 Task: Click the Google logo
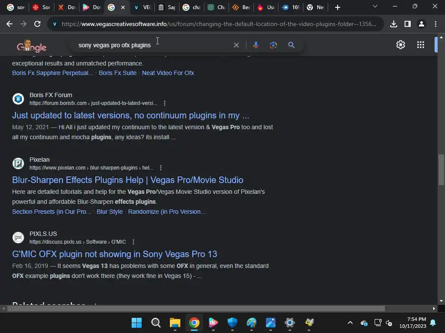31,46
